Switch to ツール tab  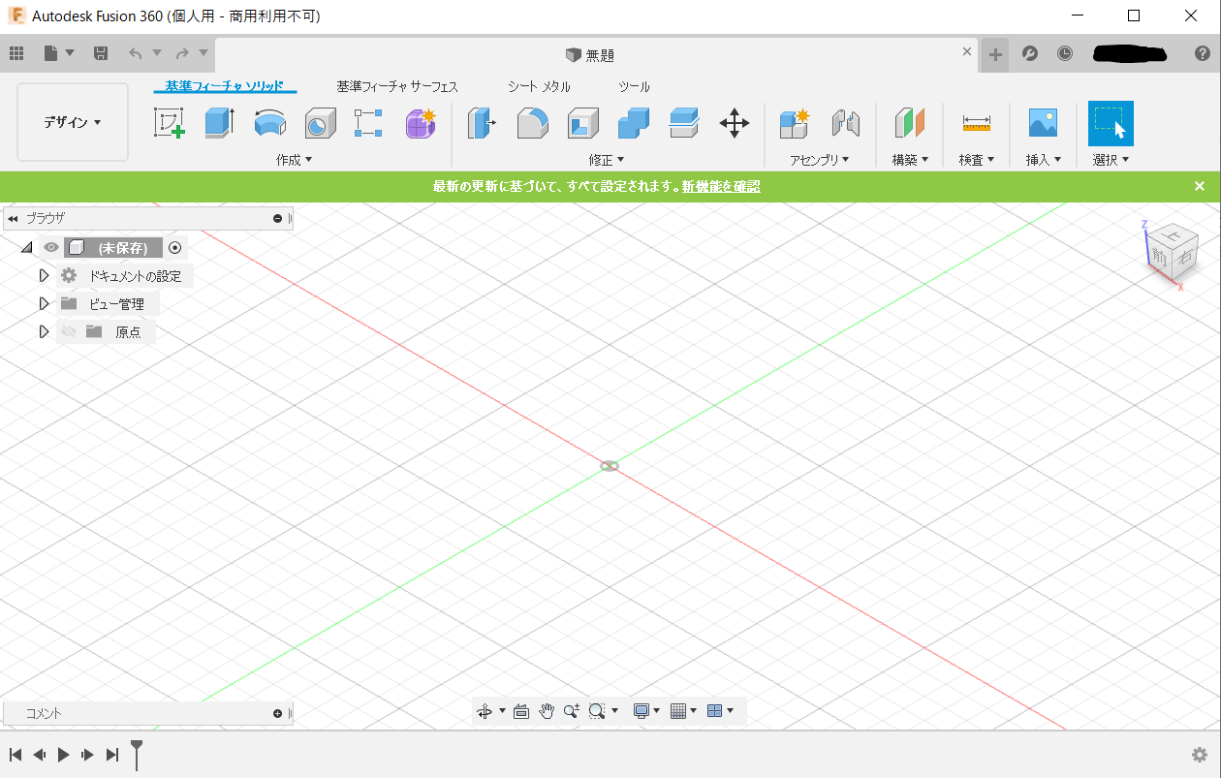point(634,86)
